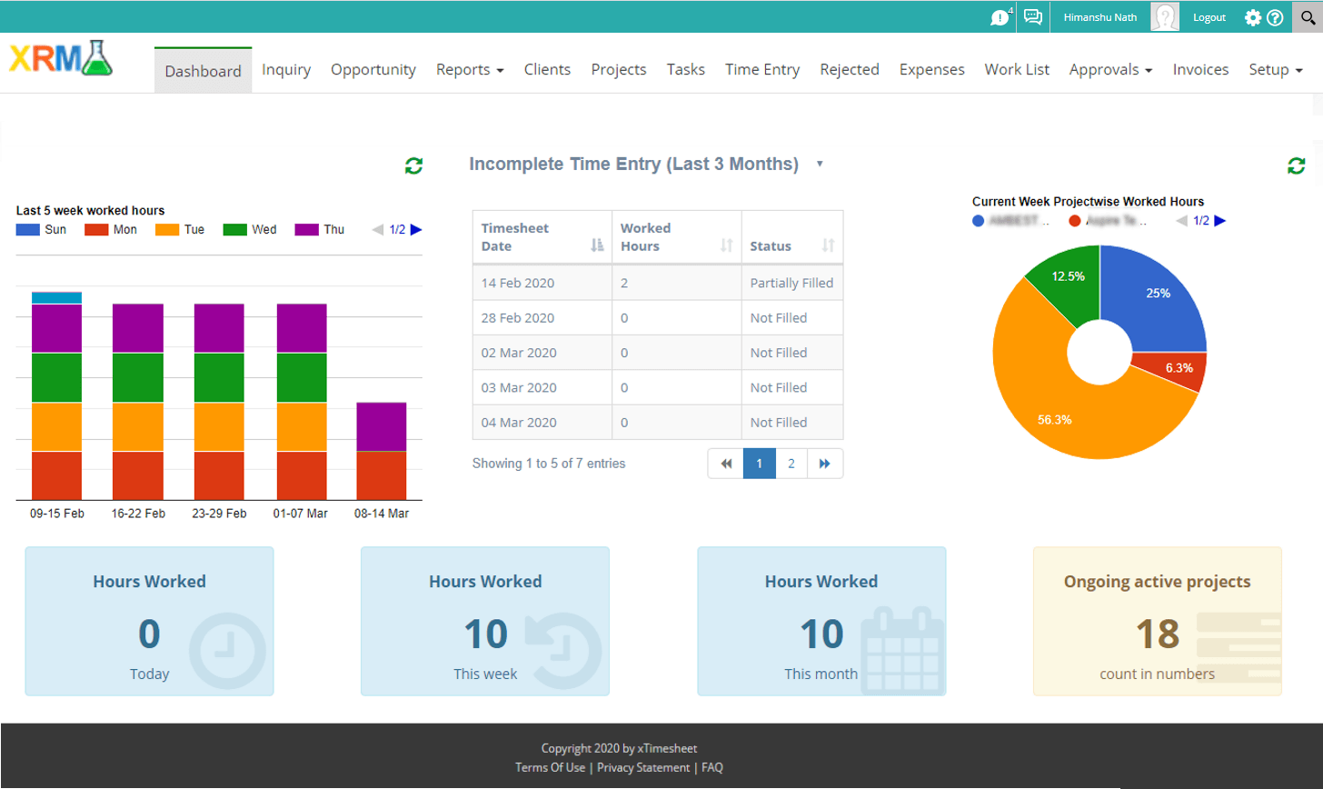The width and height of the screenshot is (1323, 789).
Task: Sort table by Timesheet Date column
Action: pos(542,237)
